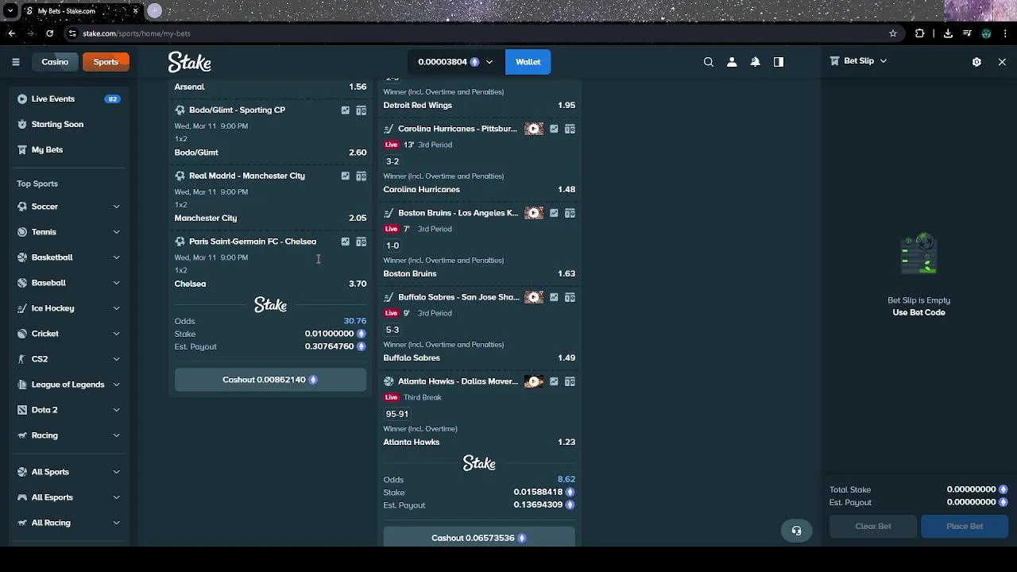
Task: Expand All Esports section
Action: (x=116, y=497)
